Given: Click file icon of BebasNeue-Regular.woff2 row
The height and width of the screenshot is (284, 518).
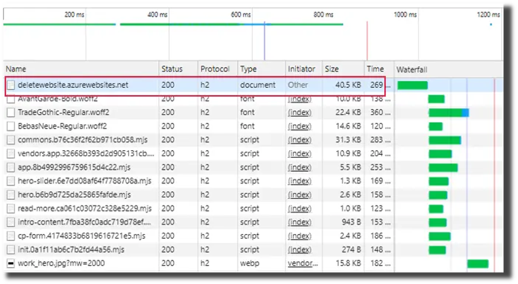Looking at the screenshot, I should point(11,126).
